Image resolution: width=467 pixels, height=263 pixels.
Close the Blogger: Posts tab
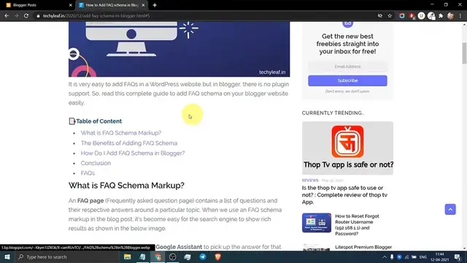[70, 5]
